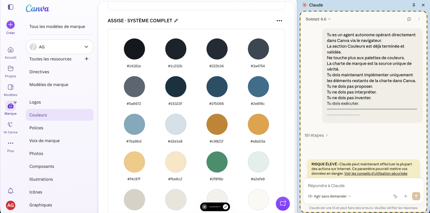
Task: Open the Sonnet 4.6 model selector
Action: pos(318,19)
